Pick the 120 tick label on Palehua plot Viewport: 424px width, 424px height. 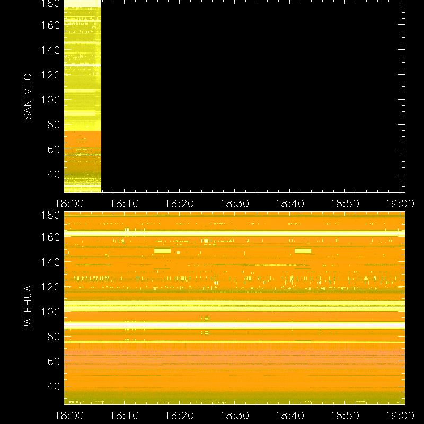pos(50,287)
